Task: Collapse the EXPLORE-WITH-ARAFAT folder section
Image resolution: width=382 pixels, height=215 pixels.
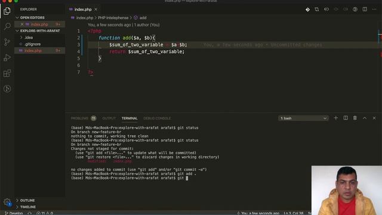Action: 40,31
